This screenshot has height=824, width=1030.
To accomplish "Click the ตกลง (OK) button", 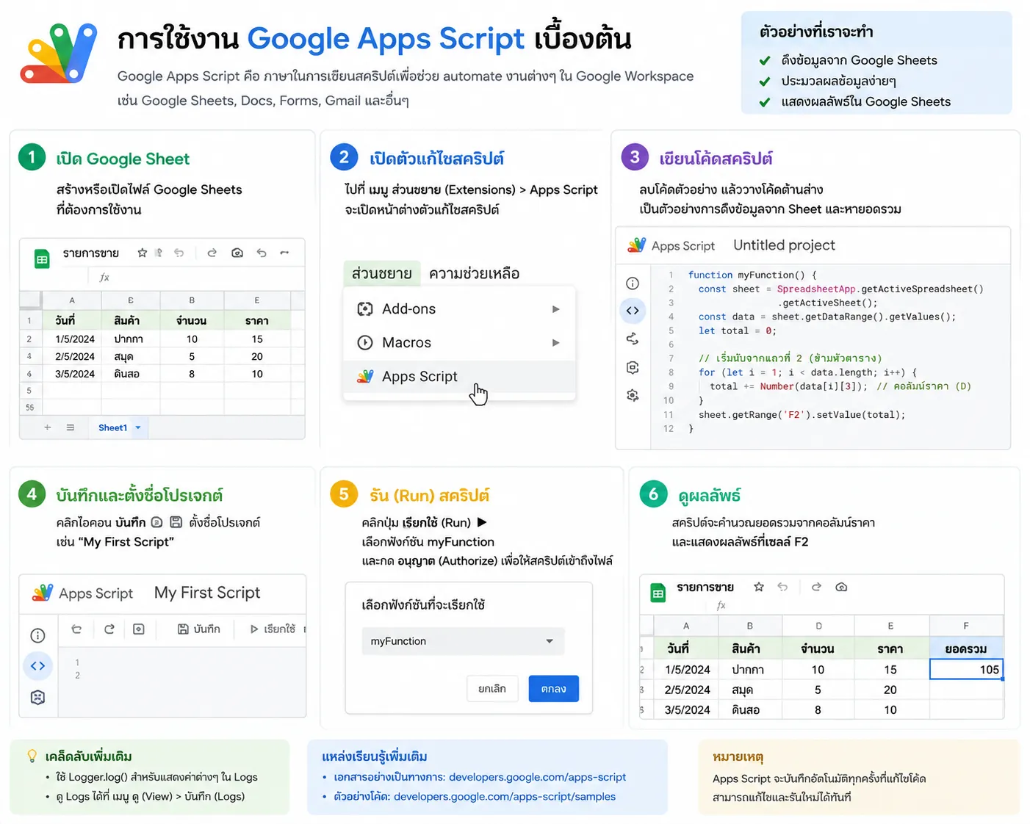I will 553,689.
